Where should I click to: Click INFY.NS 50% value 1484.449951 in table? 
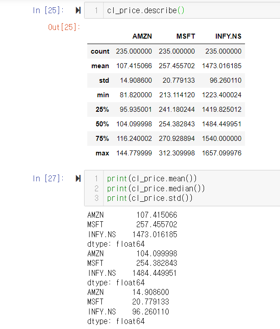tap(222, 124)
